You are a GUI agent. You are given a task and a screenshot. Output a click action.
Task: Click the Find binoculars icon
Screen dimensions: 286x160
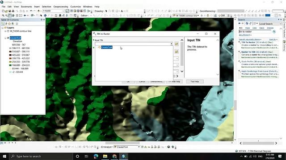(x=60, y=16)
